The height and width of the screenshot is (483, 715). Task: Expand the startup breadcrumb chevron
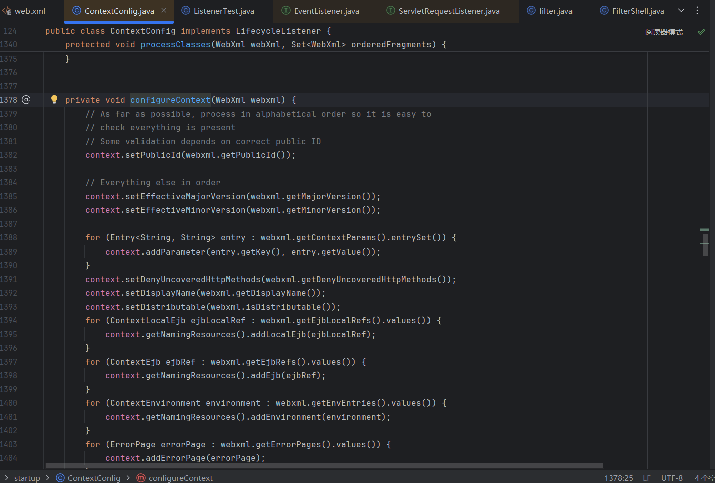pyautogui.click(x=6, y=478)
